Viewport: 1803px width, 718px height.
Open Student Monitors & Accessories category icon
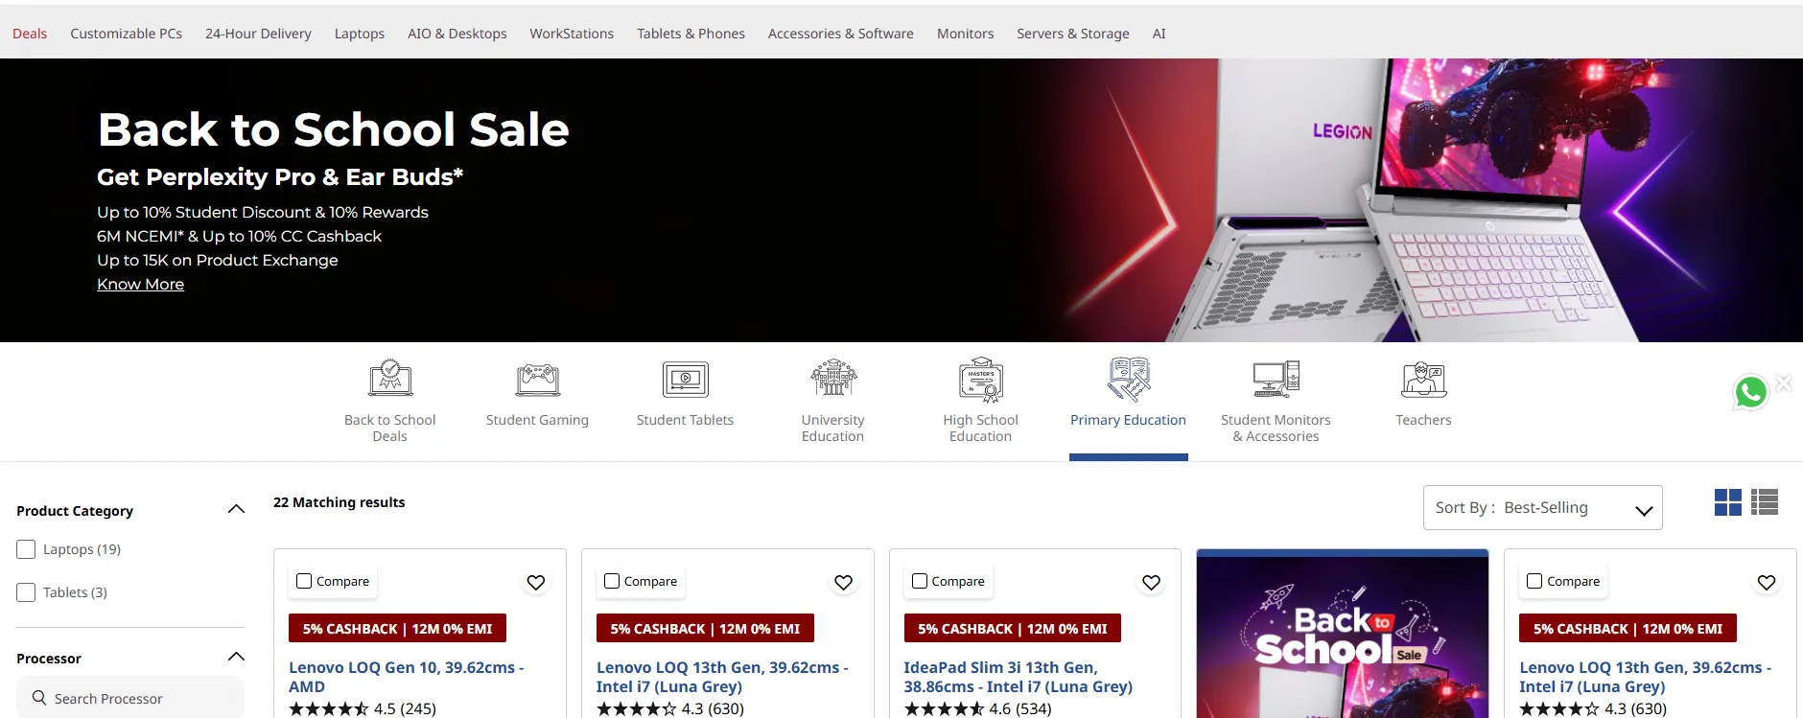coord(1276,380)
